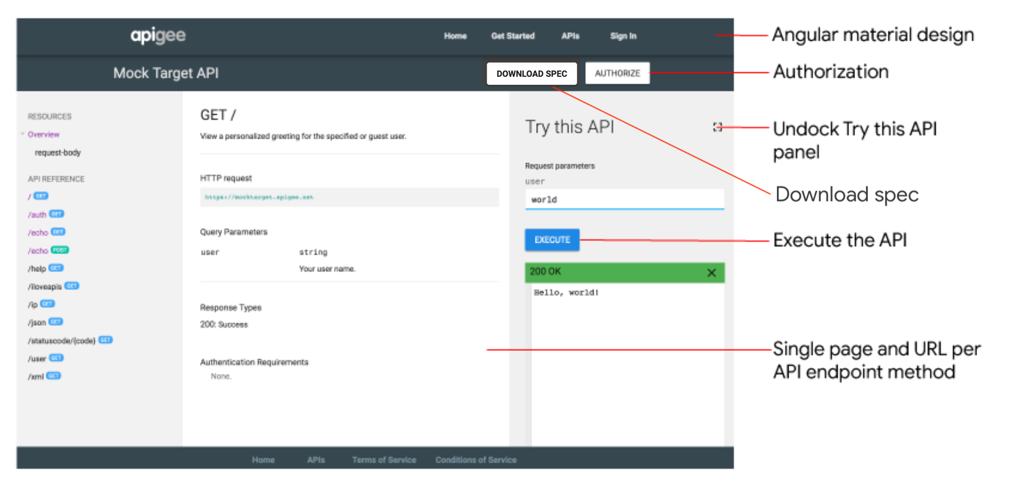Click the Authorize button

[617, 73]
